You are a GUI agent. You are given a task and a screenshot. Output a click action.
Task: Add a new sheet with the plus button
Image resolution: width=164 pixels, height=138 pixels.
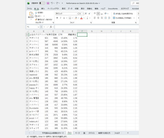coord(128,133)
